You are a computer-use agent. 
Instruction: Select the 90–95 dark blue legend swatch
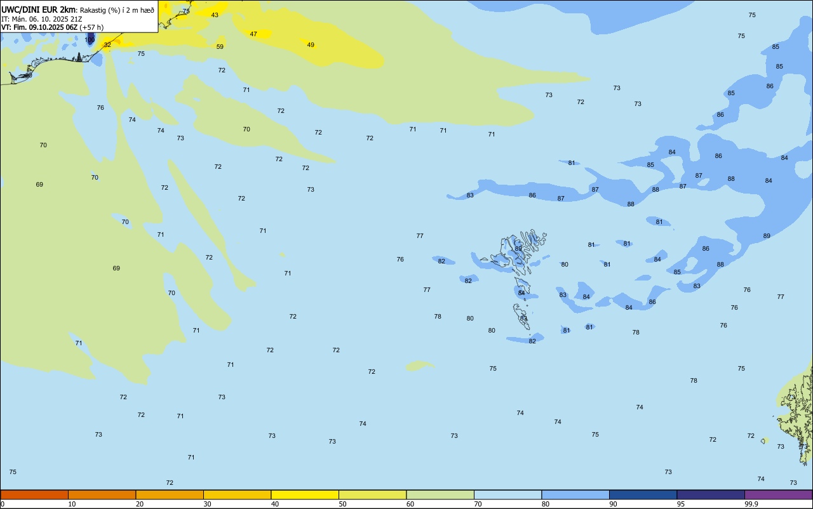click(x=643, y=494)
